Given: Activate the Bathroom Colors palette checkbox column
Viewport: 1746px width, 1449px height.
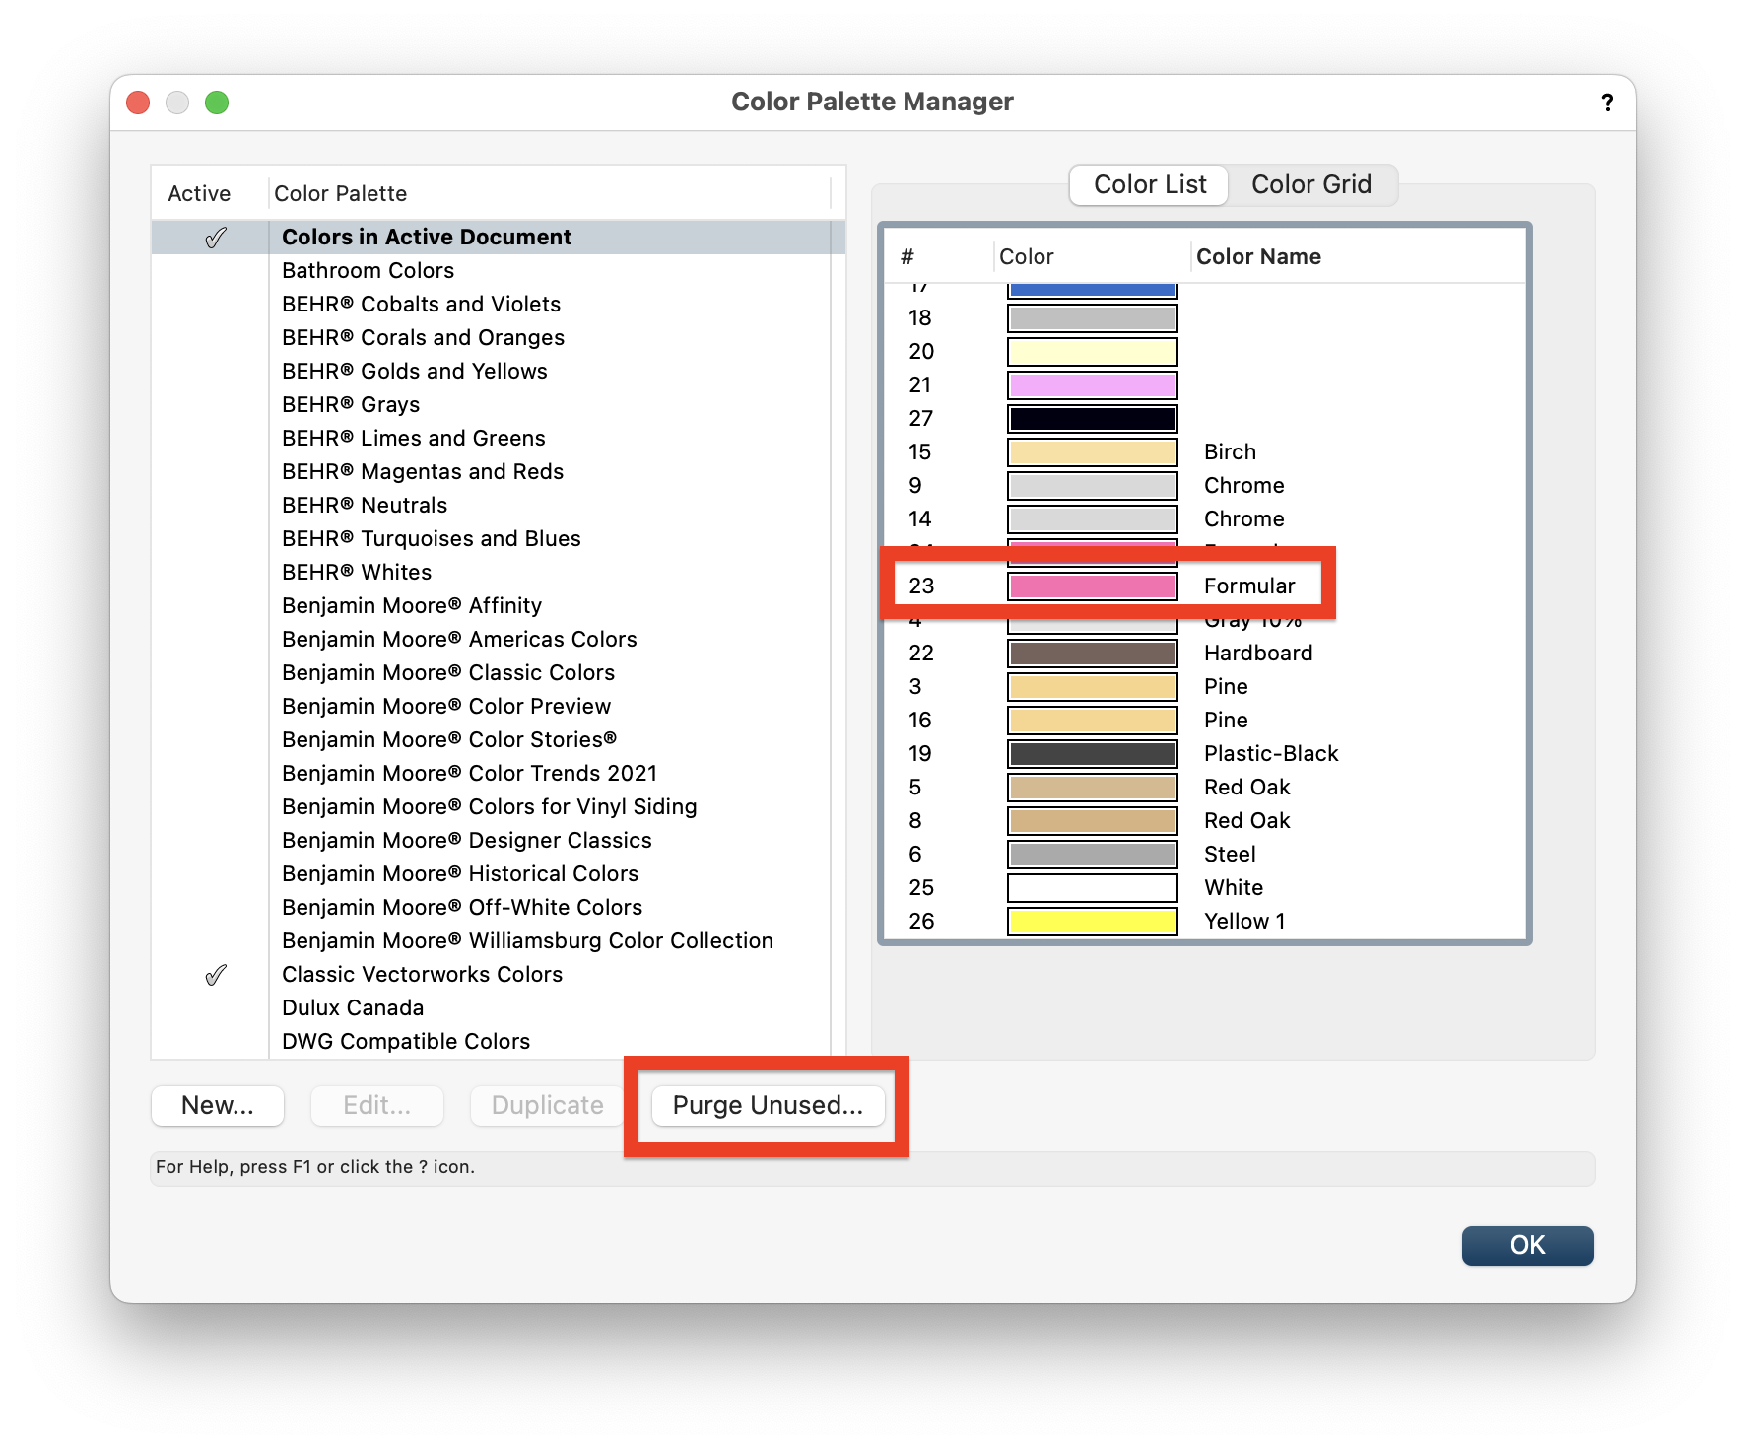Looking at the screenshot, I should pos(215,270).
